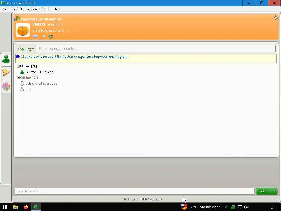281x211 pixels.
Task: Open the sharing folders icon
Action: click(x=44, y=37)
